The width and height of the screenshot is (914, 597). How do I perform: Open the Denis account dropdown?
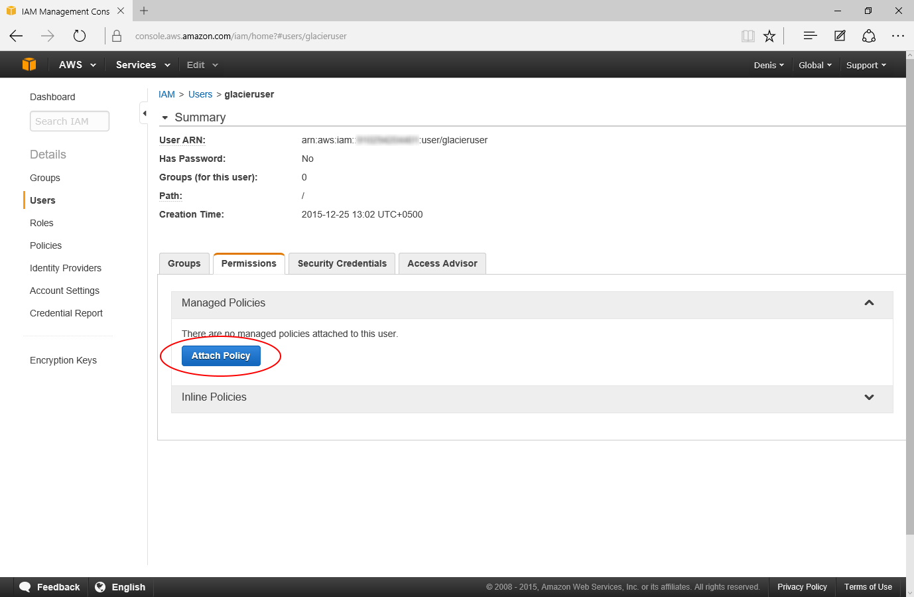coord(769,65)
